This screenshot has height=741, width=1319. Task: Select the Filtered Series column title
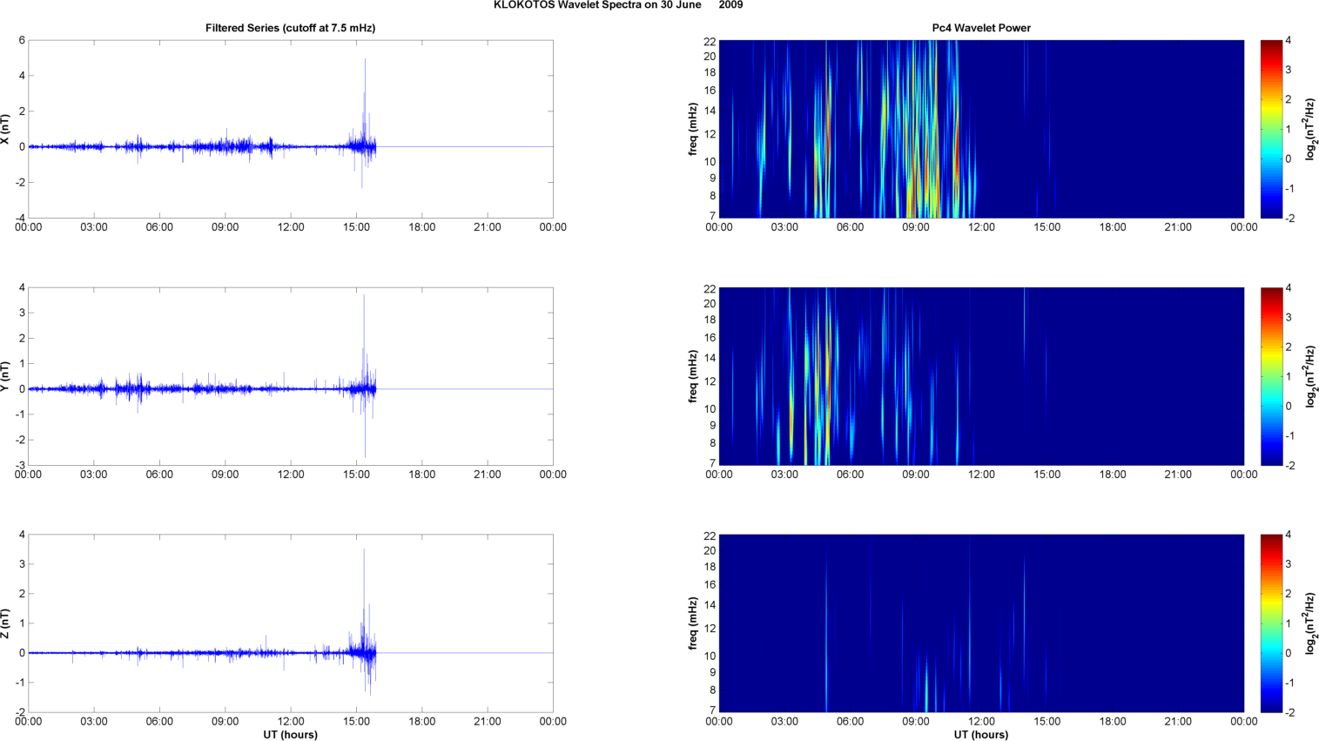tap(290, 28)
